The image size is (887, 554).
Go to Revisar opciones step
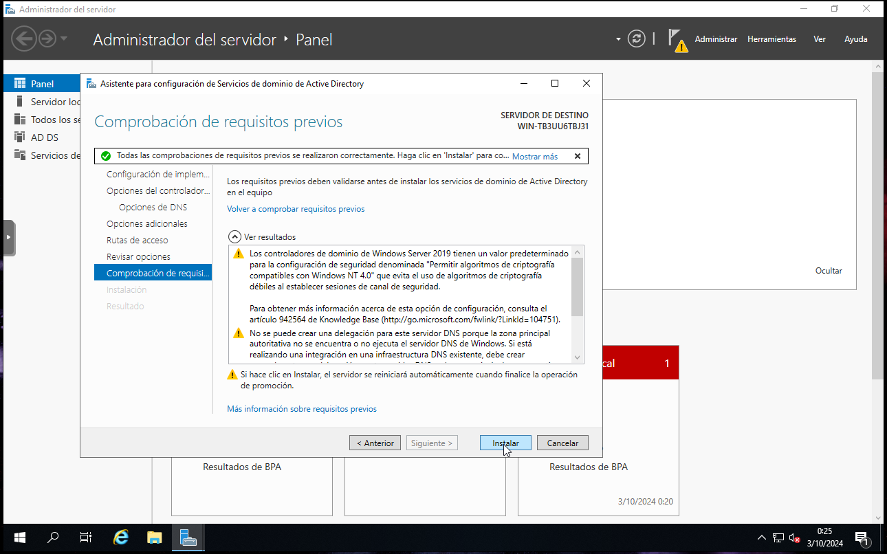click(138, 257)
